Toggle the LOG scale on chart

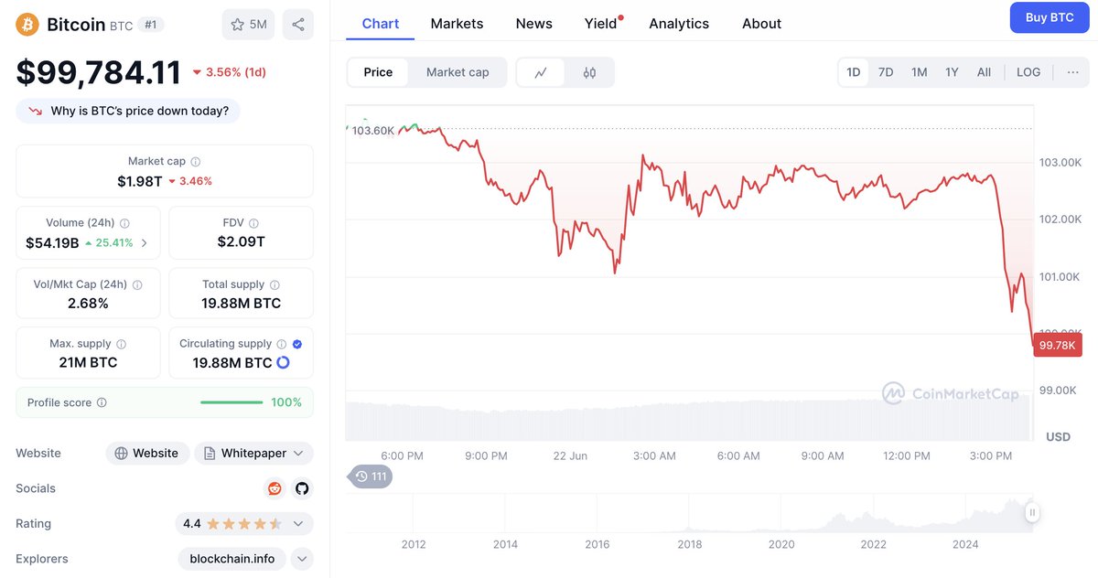click(x=1028, y=72)
